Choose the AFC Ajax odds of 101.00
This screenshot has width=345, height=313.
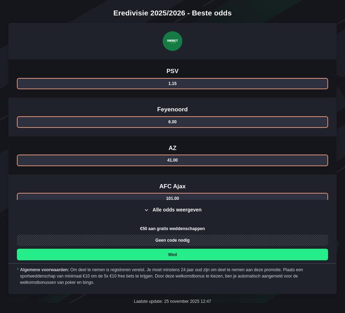(x=172, y=197)
